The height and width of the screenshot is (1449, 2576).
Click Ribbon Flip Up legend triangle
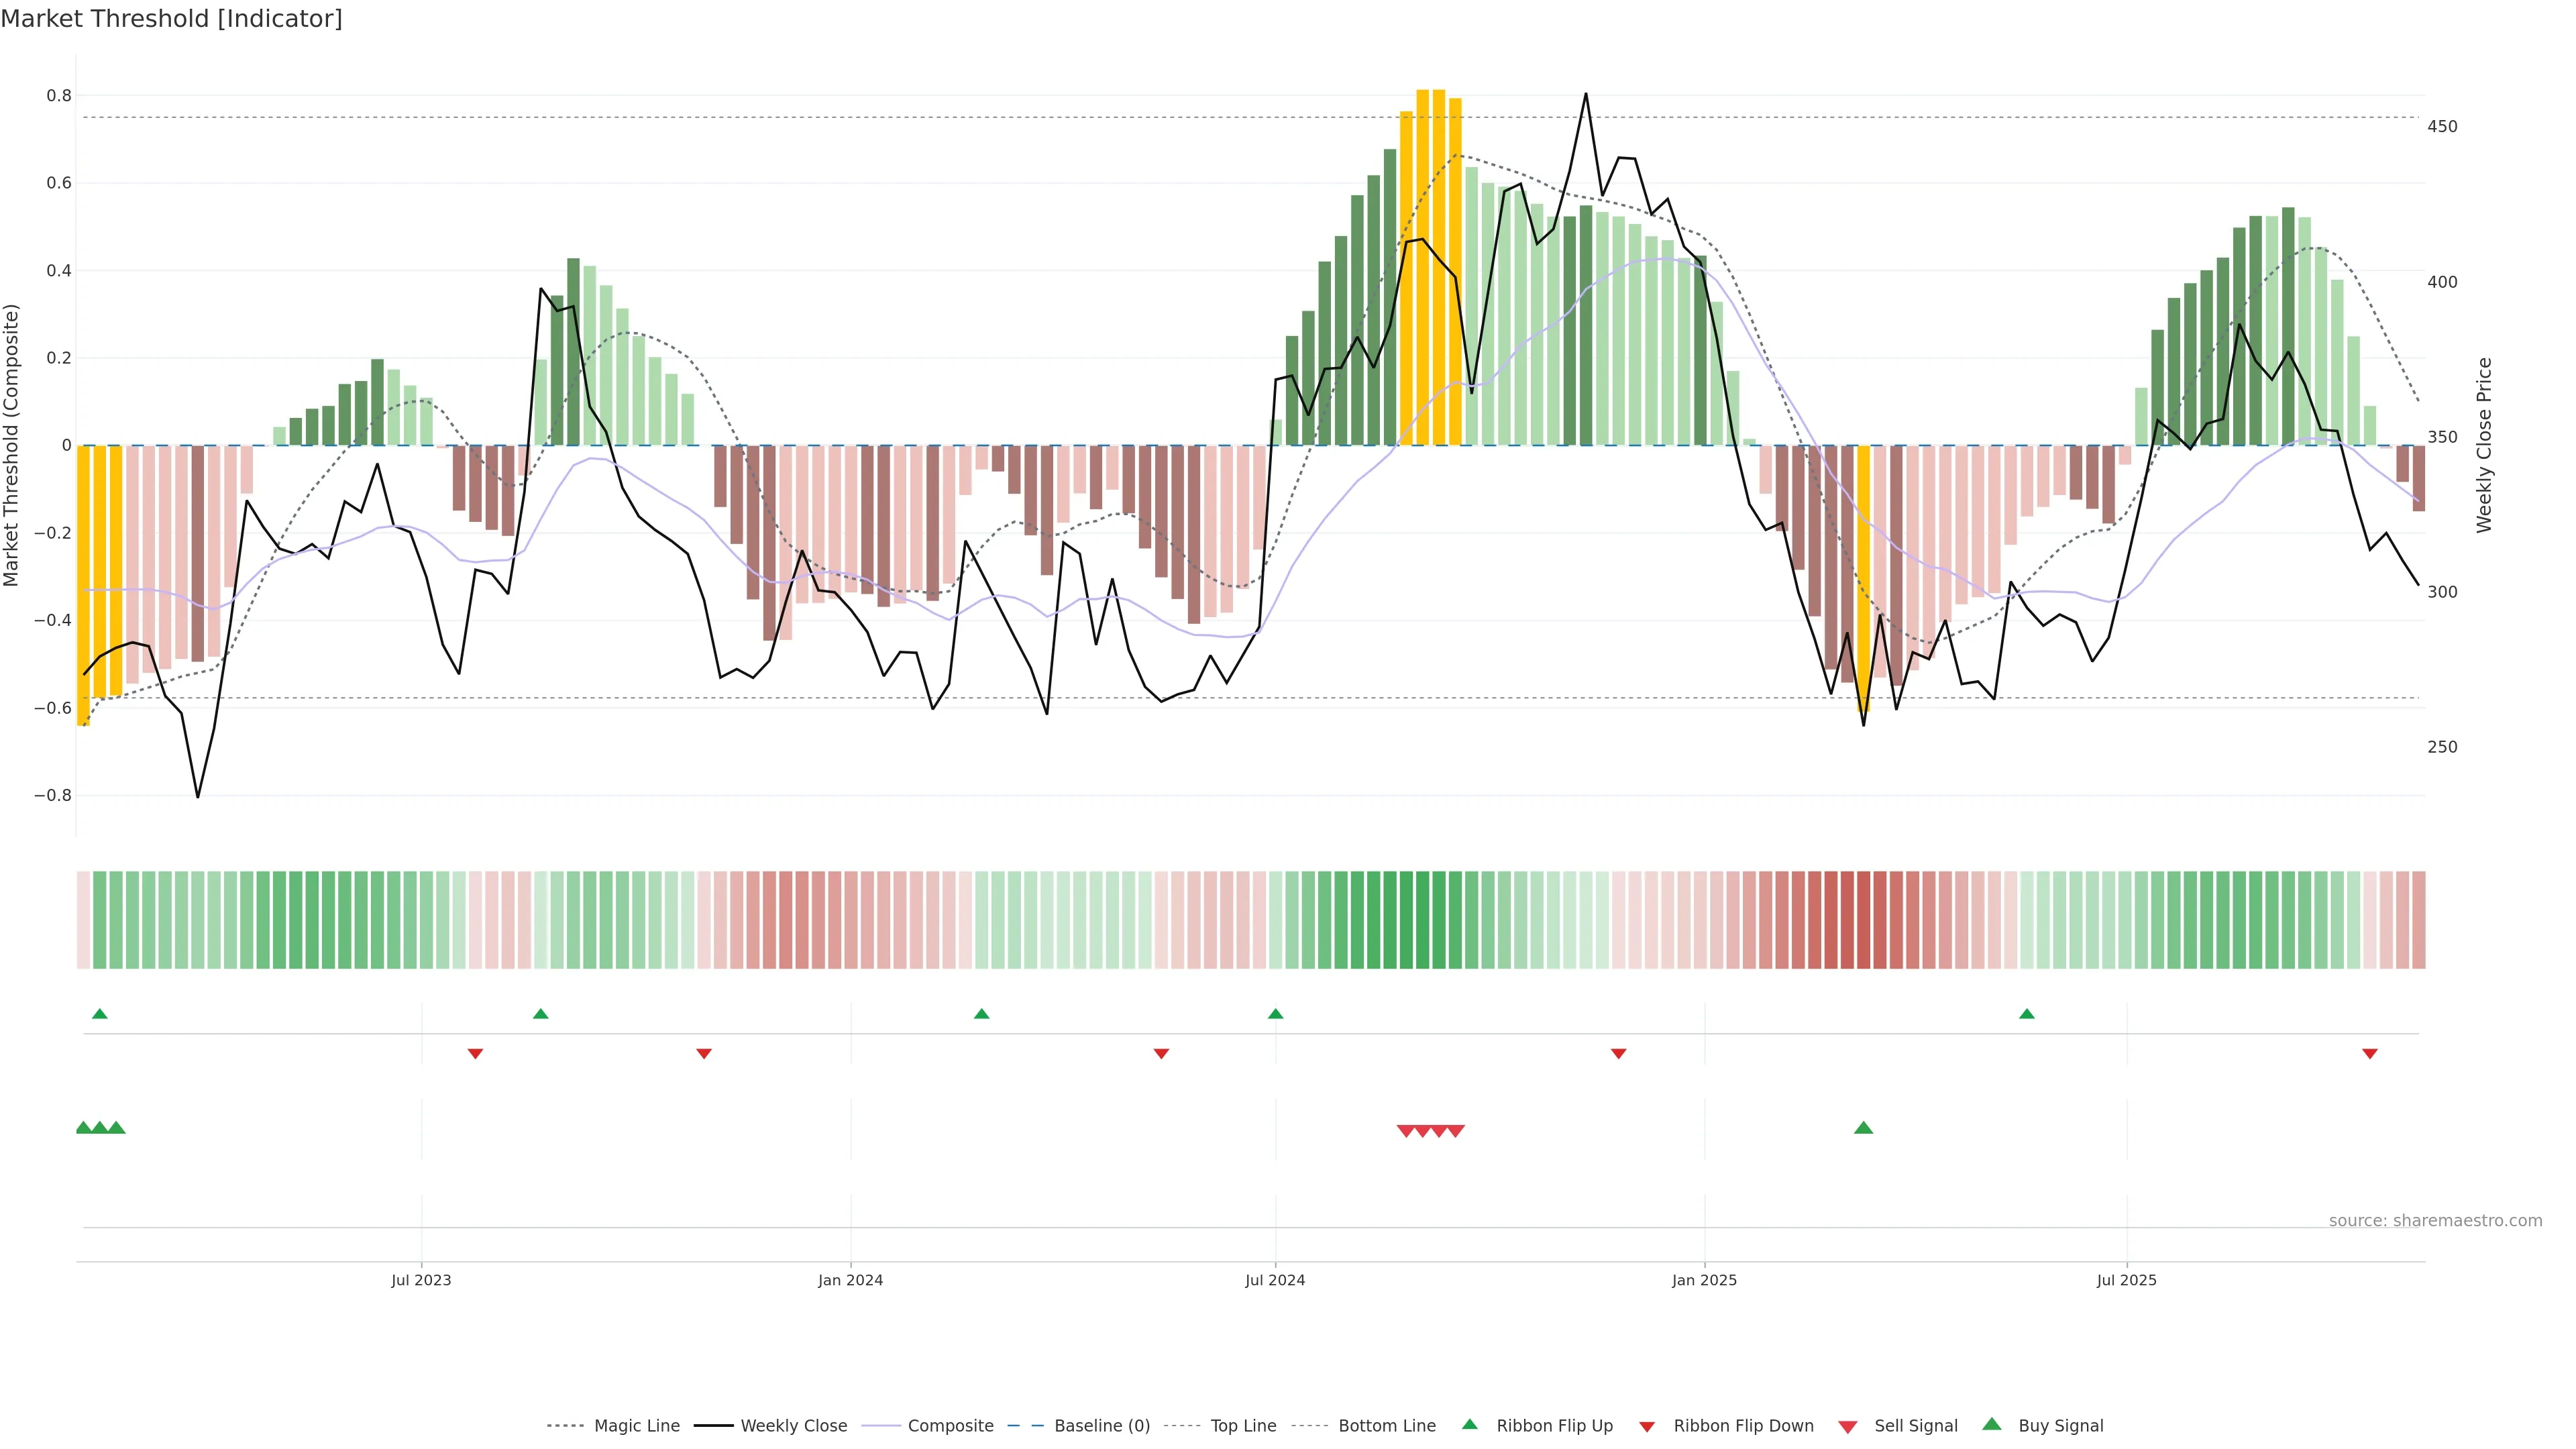1469,1424
